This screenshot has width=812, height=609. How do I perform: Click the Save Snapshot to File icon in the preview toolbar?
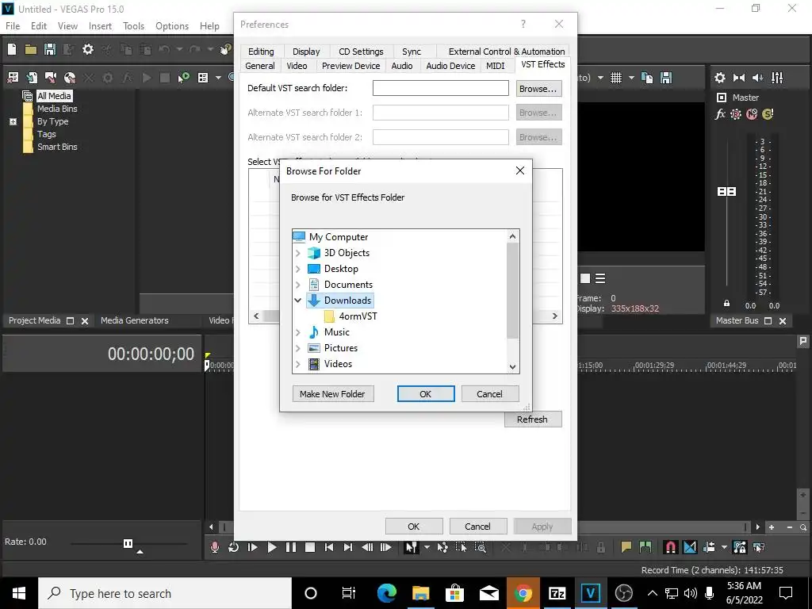coord(666,78)
